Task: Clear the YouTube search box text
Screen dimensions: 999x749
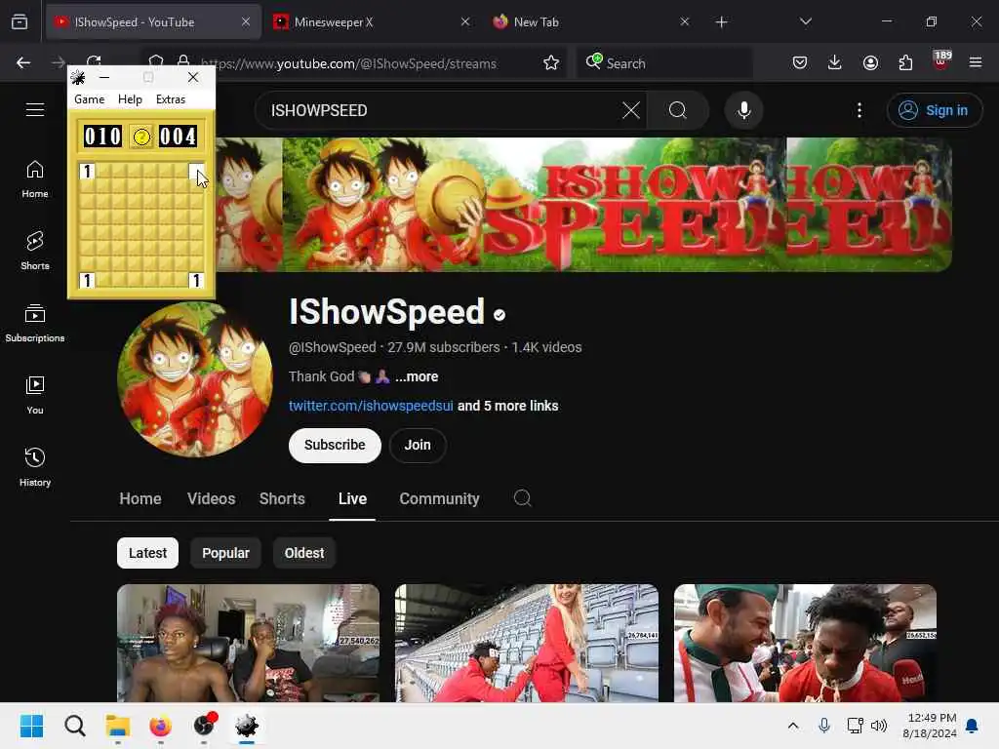Action: pyautogui.click(x=631, y=110)
